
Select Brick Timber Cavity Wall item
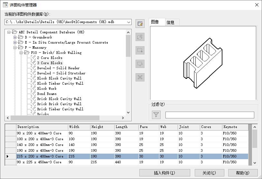click(60, 109)
